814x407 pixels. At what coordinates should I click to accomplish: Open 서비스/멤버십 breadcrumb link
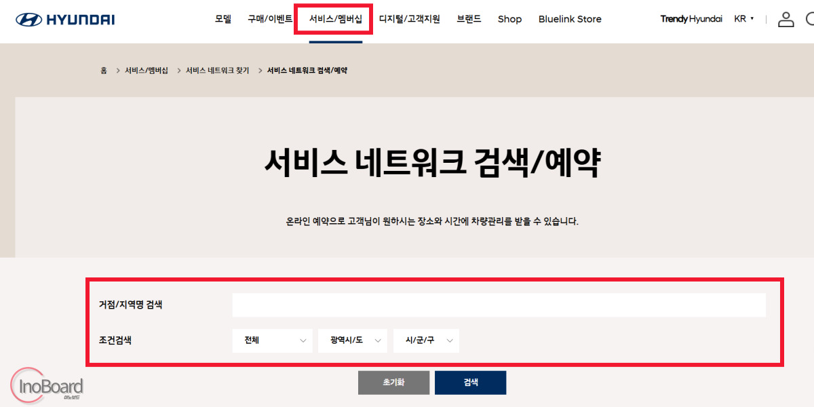click(x=147, y=71)
